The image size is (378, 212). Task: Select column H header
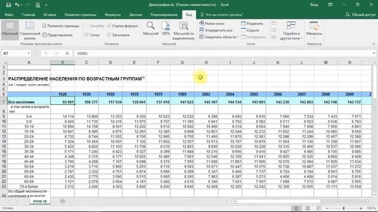click(206, 62)
